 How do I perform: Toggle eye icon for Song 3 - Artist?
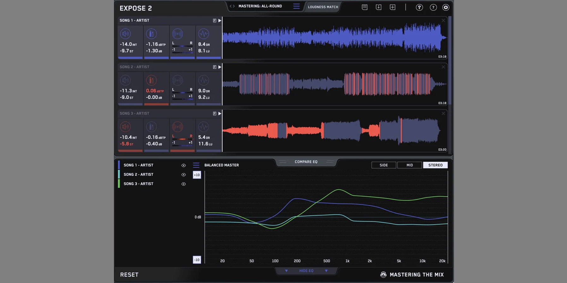[183, 184]
